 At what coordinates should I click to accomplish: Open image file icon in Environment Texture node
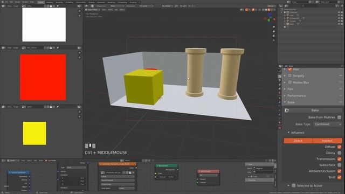point(130,172)
